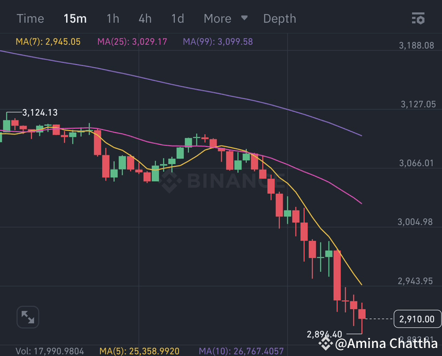Toggle the 15m timeframe selection
The image size is (442, 356).
point(75,18)
